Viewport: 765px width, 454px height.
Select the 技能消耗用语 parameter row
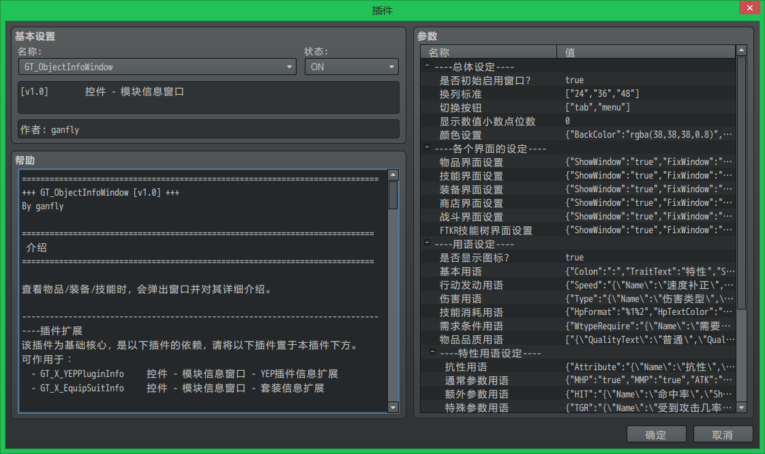(x=578, y=312)
